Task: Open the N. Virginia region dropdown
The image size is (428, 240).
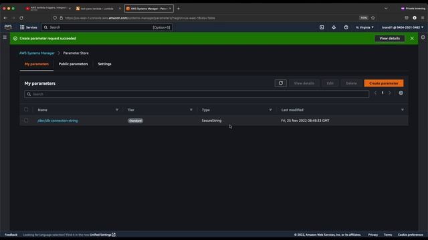Action: [364, 27]
